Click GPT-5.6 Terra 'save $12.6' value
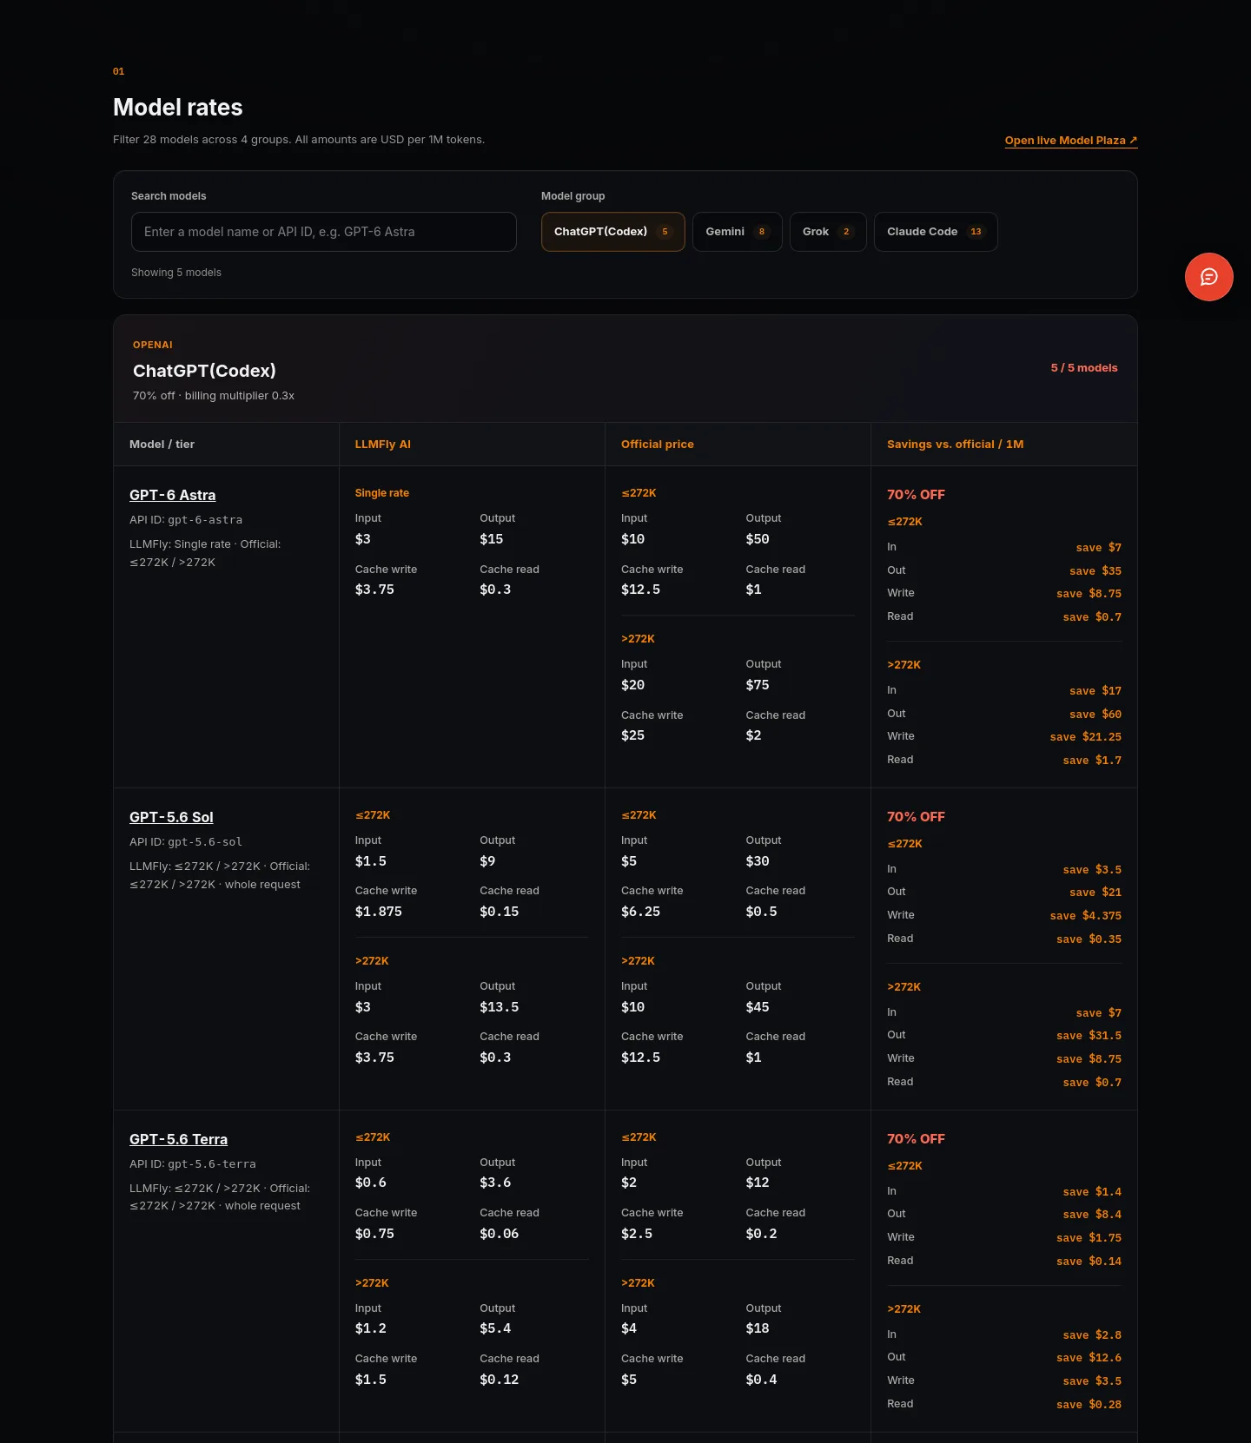 pos(1089,1358)
